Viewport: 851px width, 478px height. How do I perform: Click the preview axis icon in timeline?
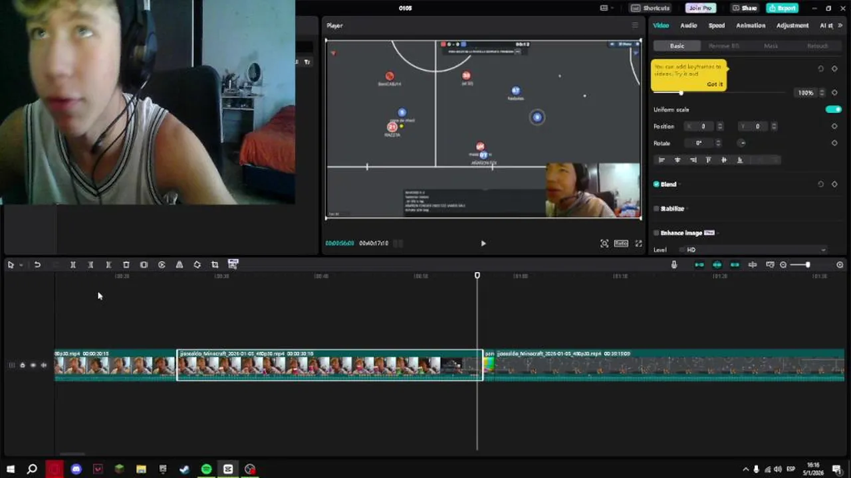(x=753, y=265)
